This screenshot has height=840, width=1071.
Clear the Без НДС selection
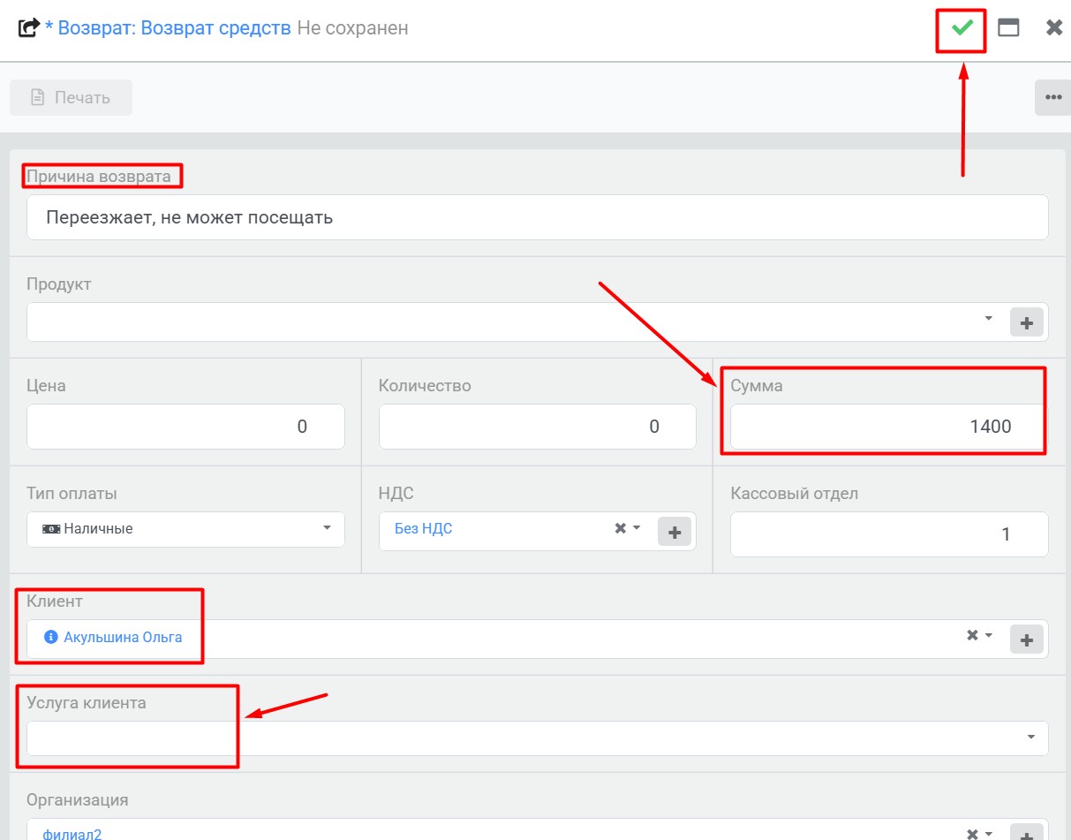(620, 528)
